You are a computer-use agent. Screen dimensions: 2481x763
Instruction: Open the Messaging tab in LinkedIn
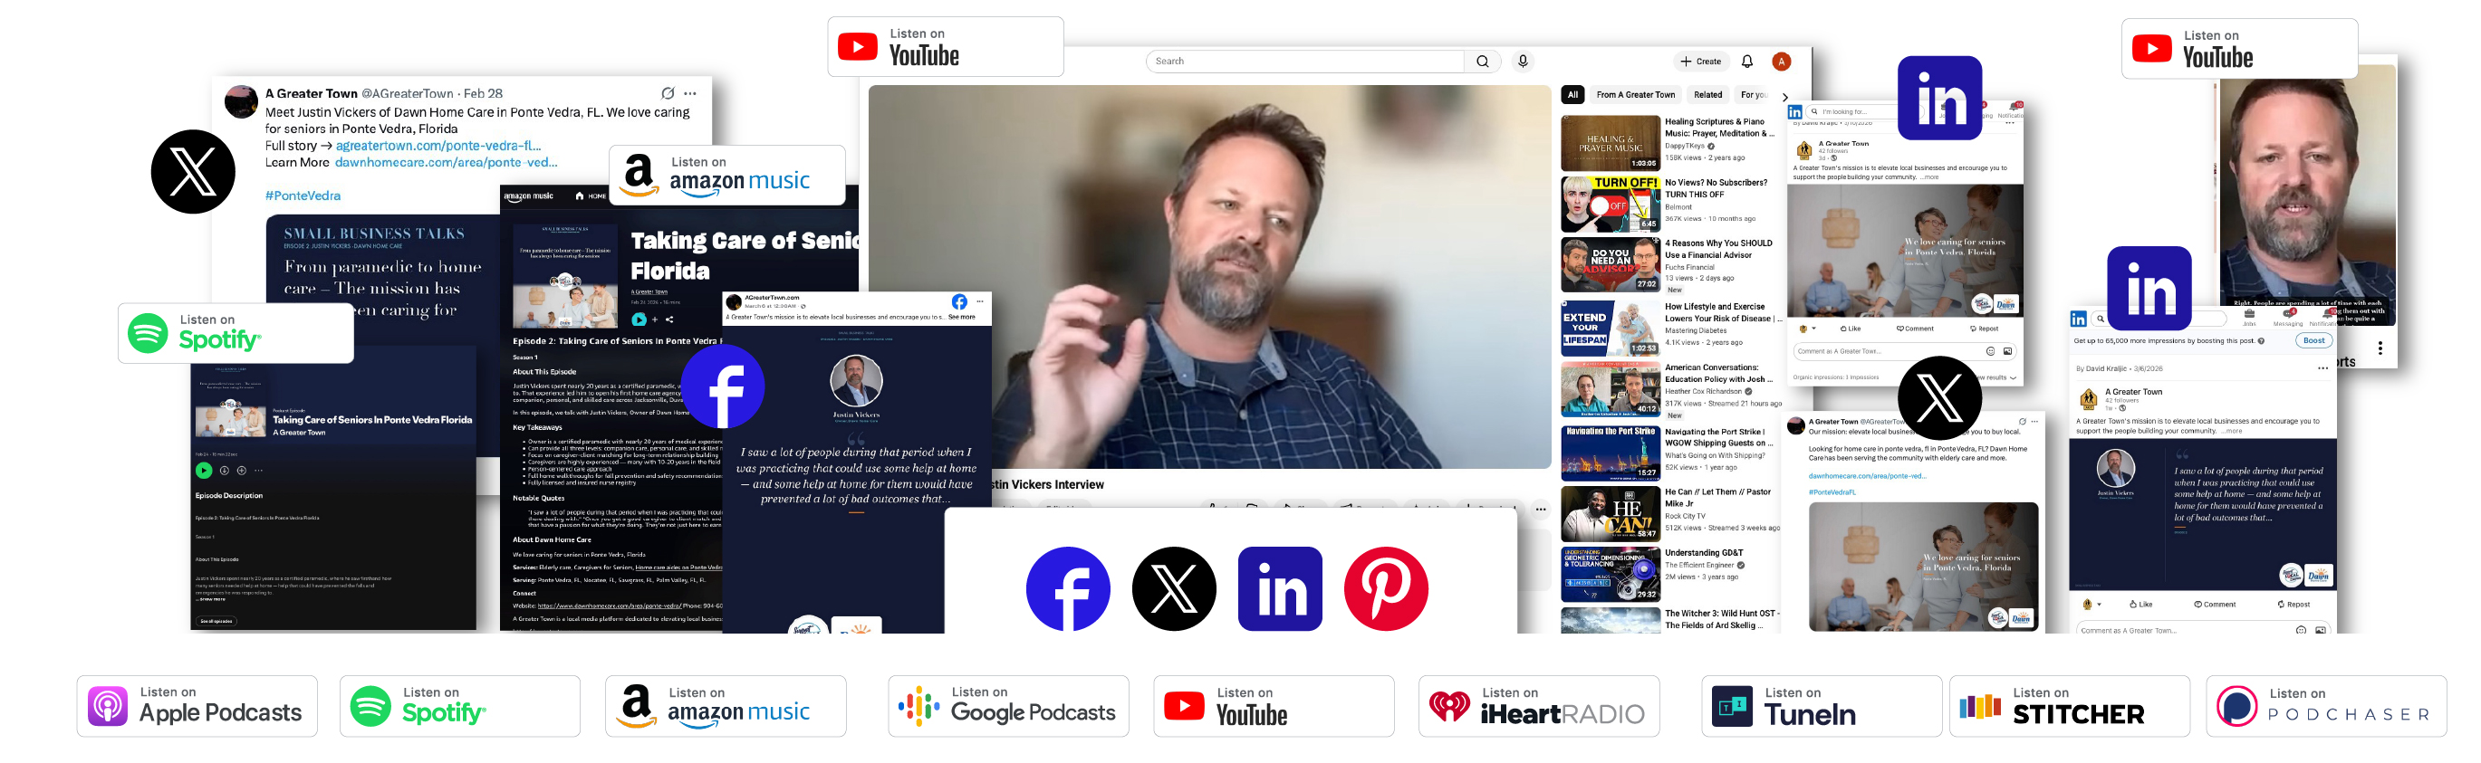(x=2287, y=318)
